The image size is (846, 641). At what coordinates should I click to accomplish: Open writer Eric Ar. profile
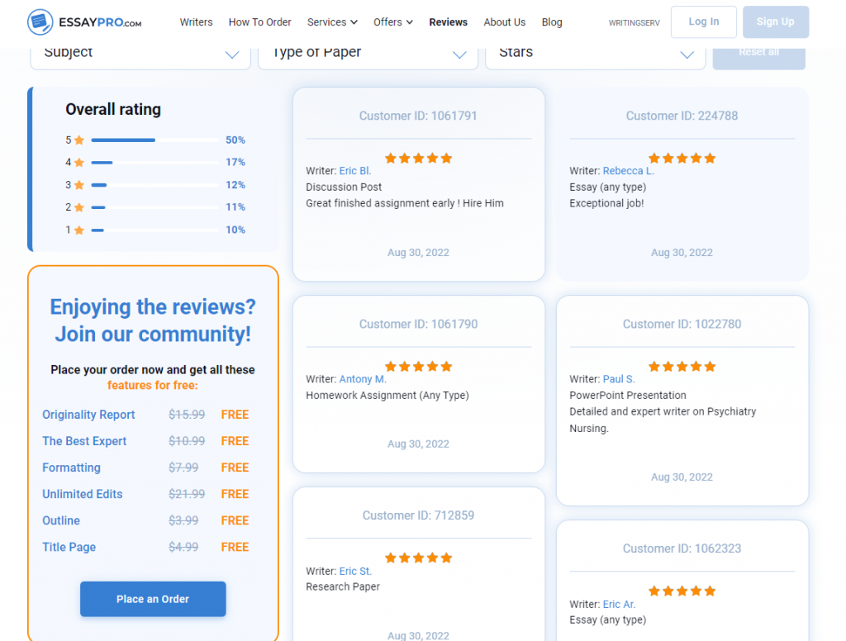619,605
